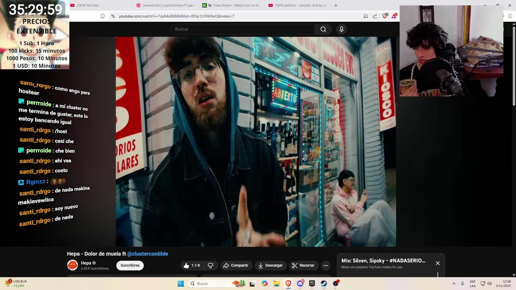
Task: Click the chat message 'ahi vaa'
Action: coord(63,161)
